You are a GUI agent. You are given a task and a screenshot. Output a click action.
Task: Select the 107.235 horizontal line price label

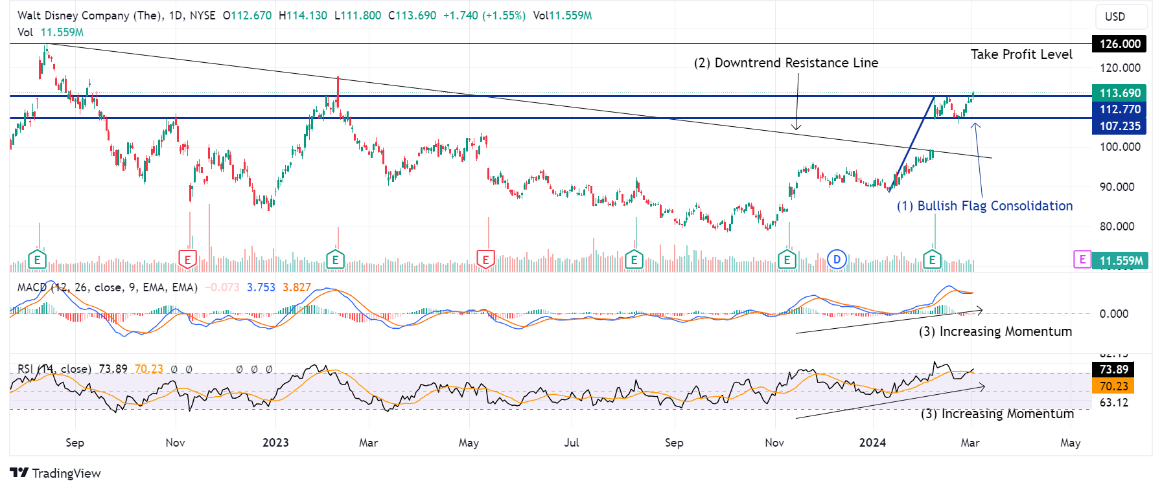point(1119,126)
